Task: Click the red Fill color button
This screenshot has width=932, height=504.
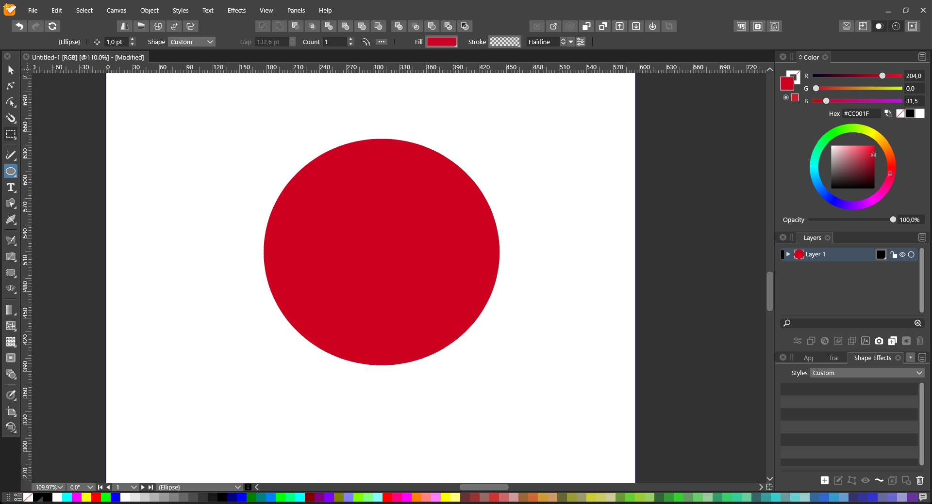Action: (441, 42)
